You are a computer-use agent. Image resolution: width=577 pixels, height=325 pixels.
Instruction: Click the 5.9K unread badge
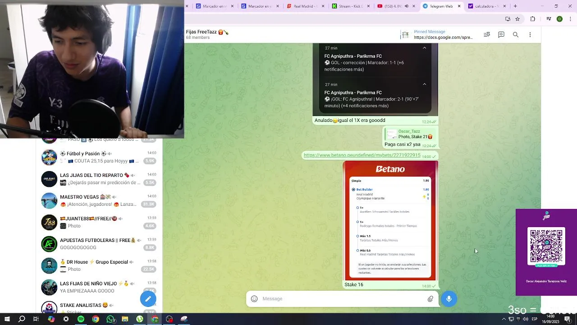click(x=150, y=161)
